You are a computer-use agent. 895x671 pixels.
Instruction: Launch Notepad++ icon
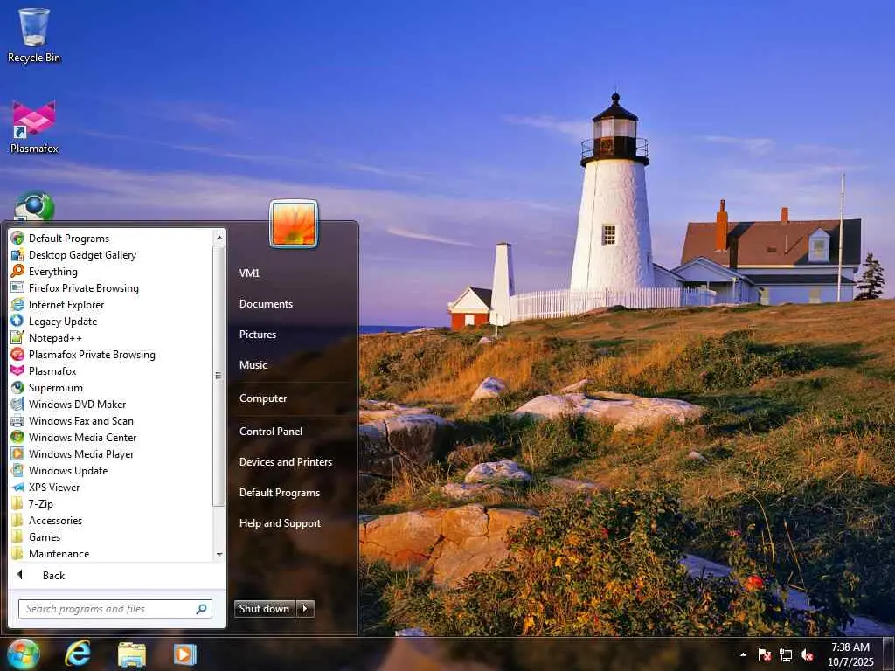17,338
